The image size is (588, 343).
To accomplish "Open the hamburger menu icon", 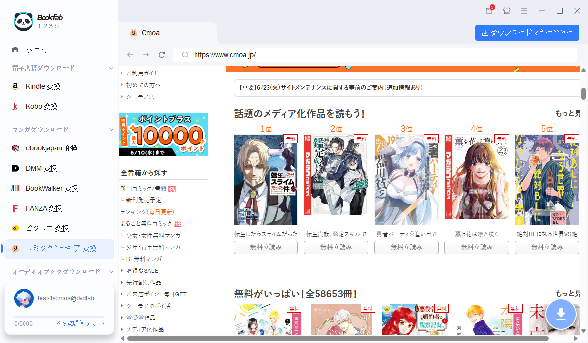I will (x=524, y=11).
